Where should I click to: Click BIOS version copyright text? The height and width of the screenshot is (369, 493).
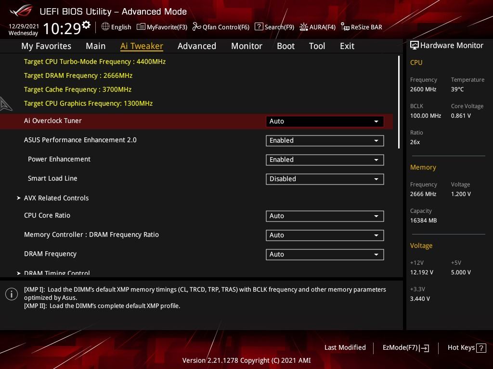pyautogui.click(x=246, y=360)
